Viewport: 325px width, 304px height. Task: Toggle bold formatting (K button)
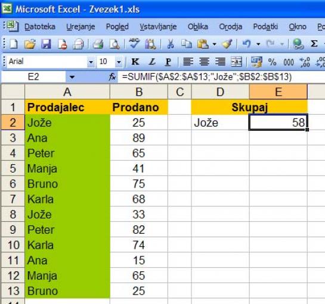tap(135, 61)
